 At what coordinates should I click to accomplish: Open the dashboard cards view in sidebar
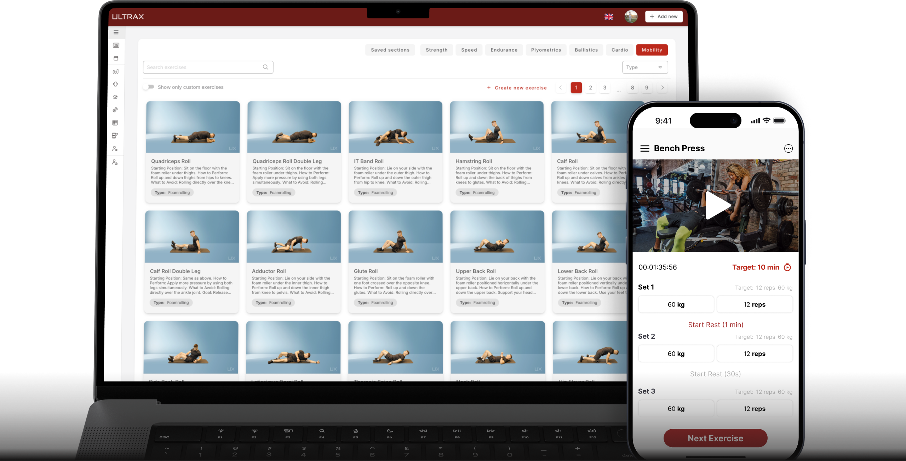click(116, 45)
